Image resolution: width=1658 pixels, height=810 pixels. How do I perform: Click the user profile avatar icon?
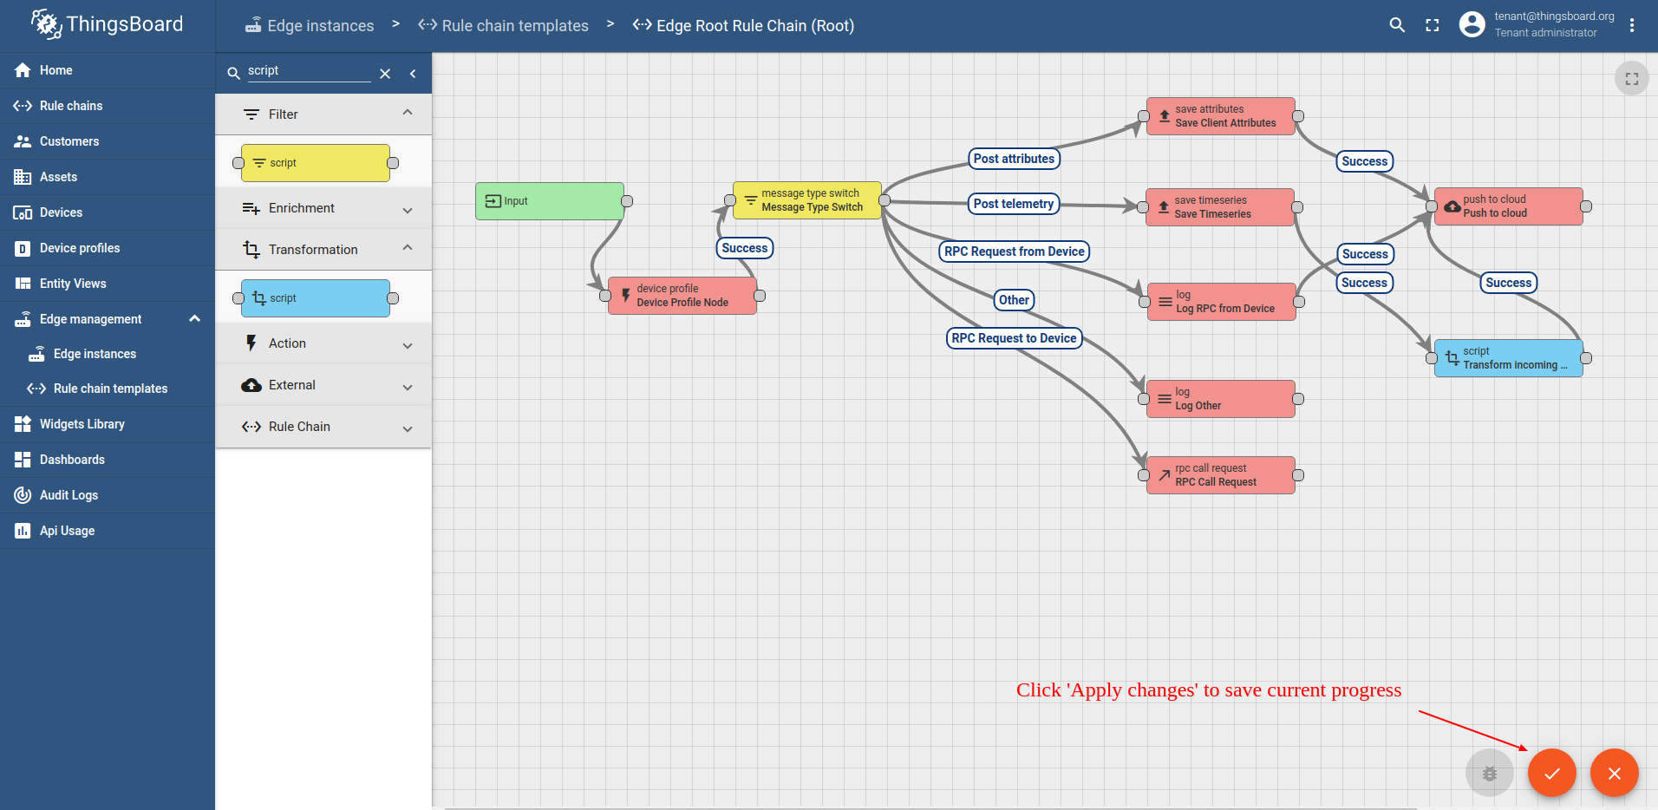click(1472, 24)
